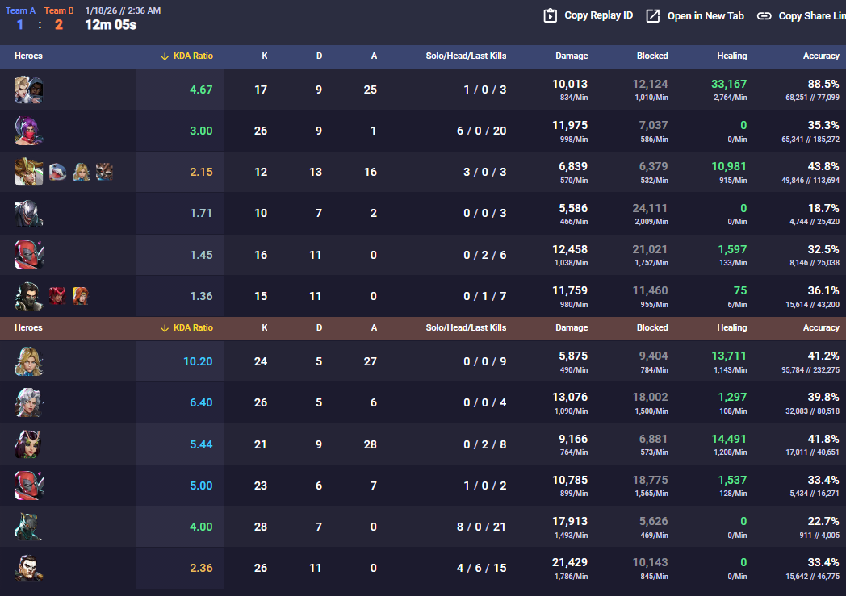
Task: Click the Team A label
Action: (20, 10)
